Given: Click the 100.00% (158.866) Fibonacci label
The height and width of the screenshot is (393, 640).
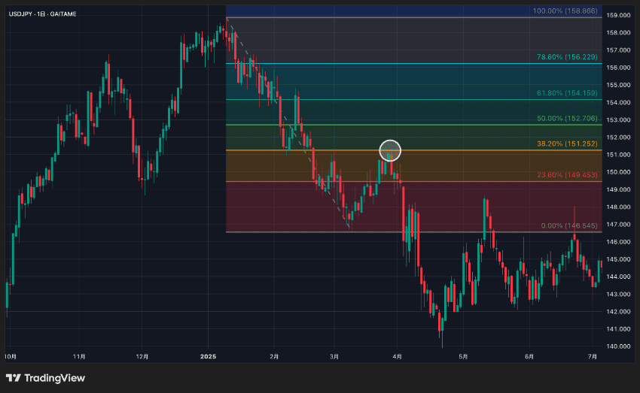Looking at the screenshot, I should pyautogui.click(x=565, y=11).
